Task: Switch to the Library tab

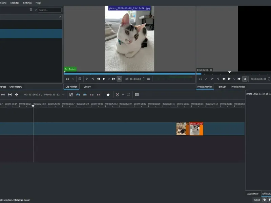Action: click(87, 87)
